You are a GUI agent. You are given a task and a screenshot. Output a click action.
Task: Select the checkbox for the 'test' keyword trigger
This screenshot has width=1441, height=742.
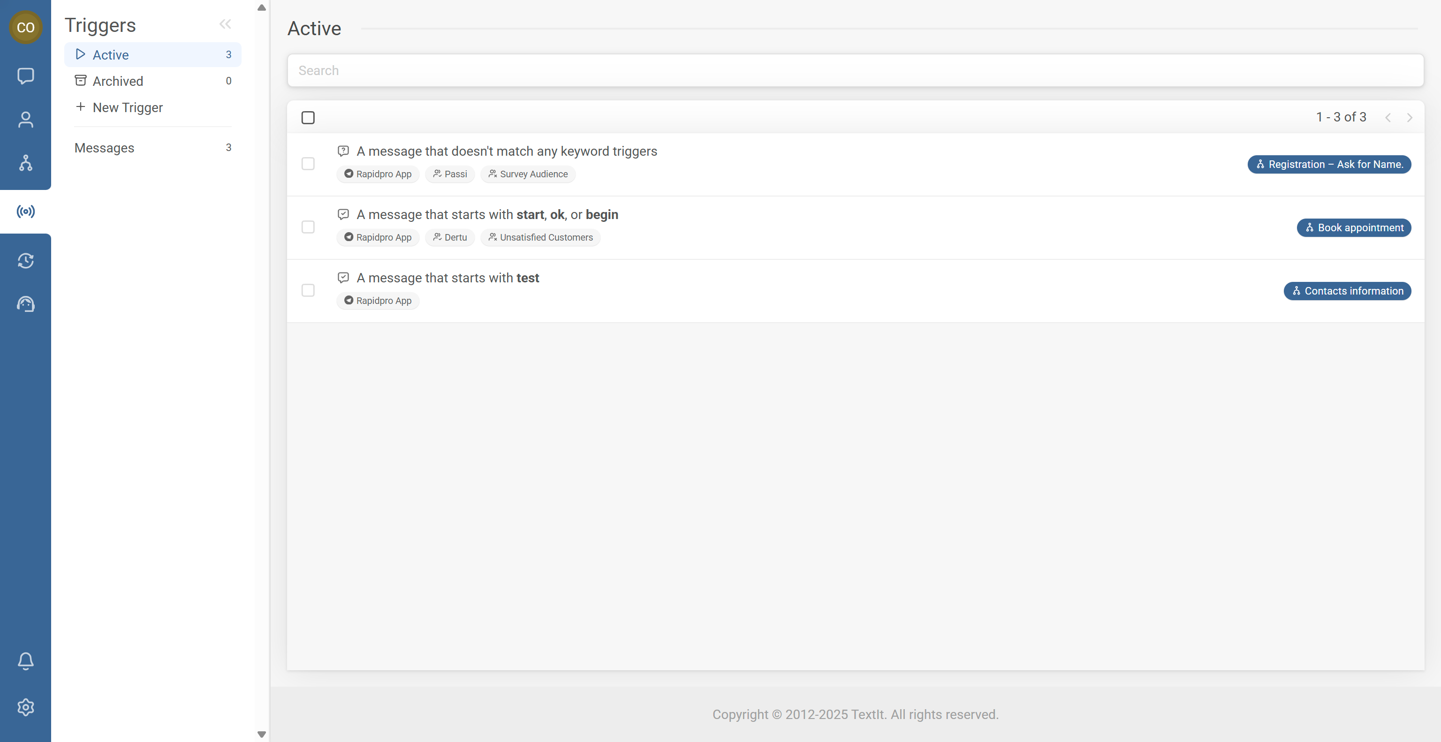coord(308,291)
